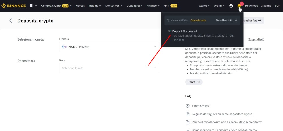Click Visualizza tutto notifications link
The height and width of the screenshot is (131, 283).
tap(227, 21)
